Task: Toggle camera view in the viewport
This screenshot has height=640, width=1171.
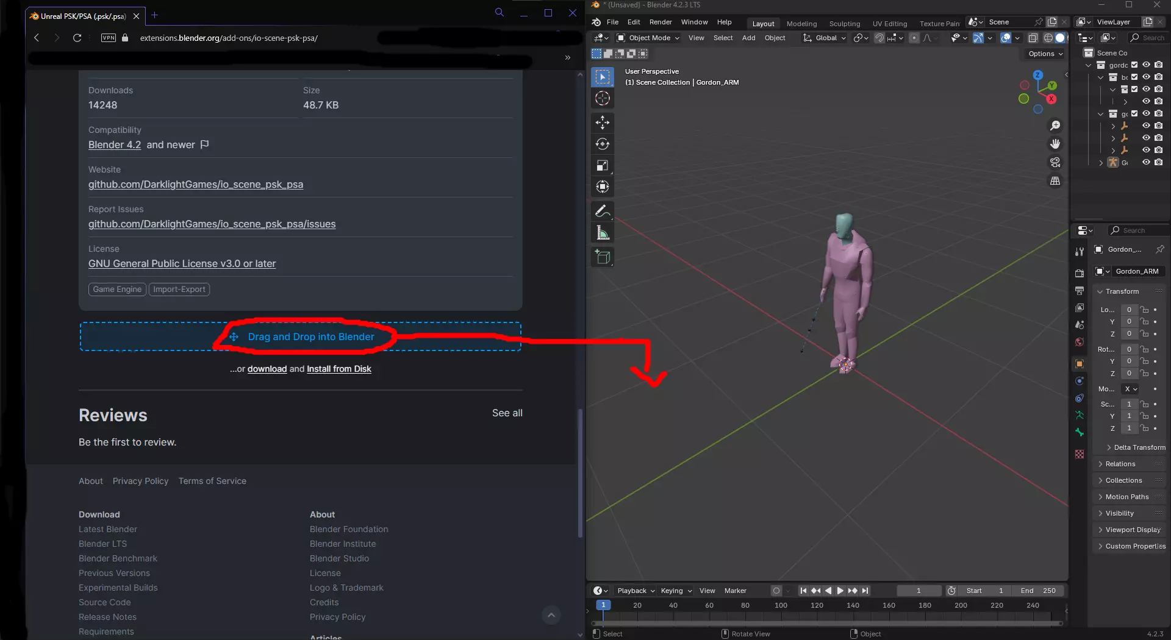Action: (x=1055, y=162)
